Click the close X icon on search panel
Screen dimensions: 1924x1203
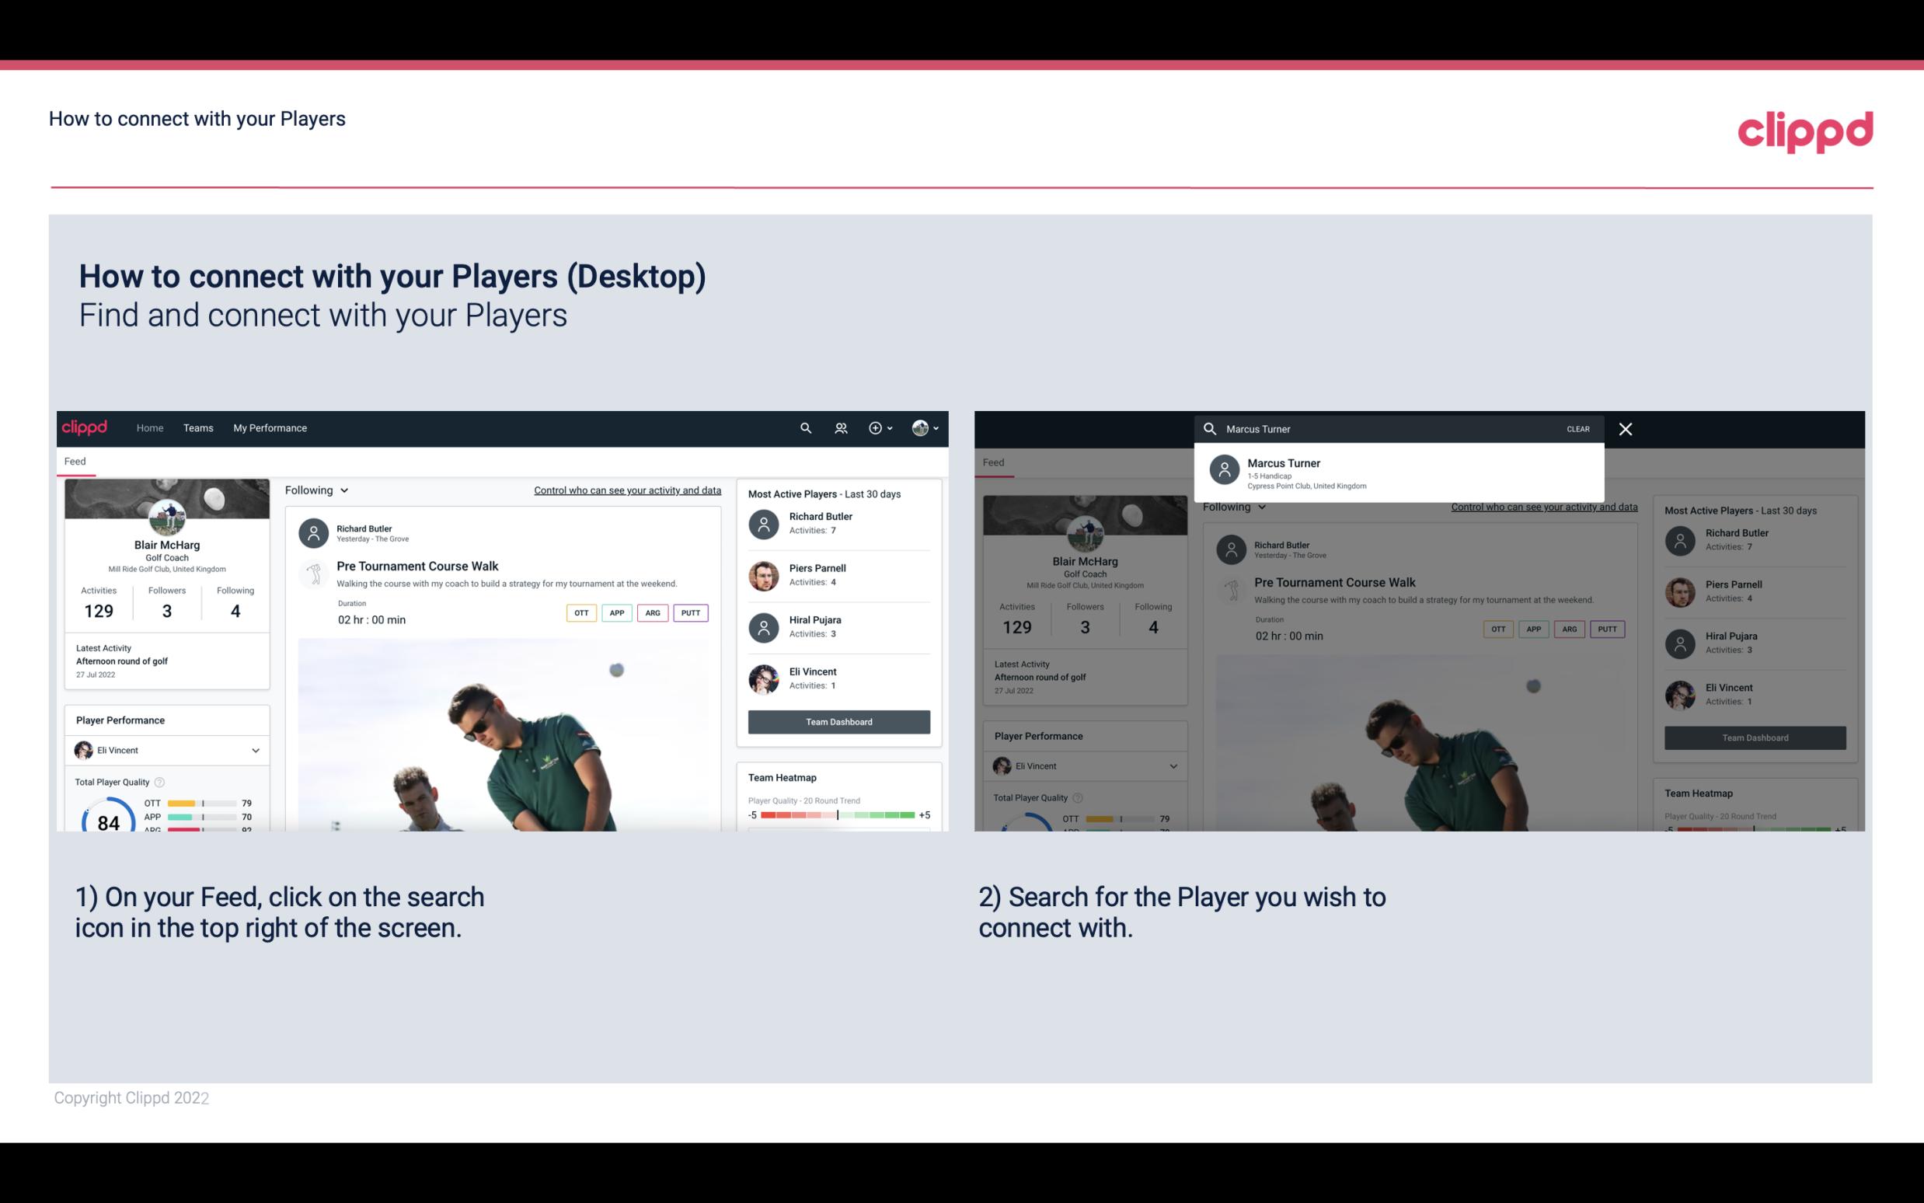click(x=1625, y=428)
